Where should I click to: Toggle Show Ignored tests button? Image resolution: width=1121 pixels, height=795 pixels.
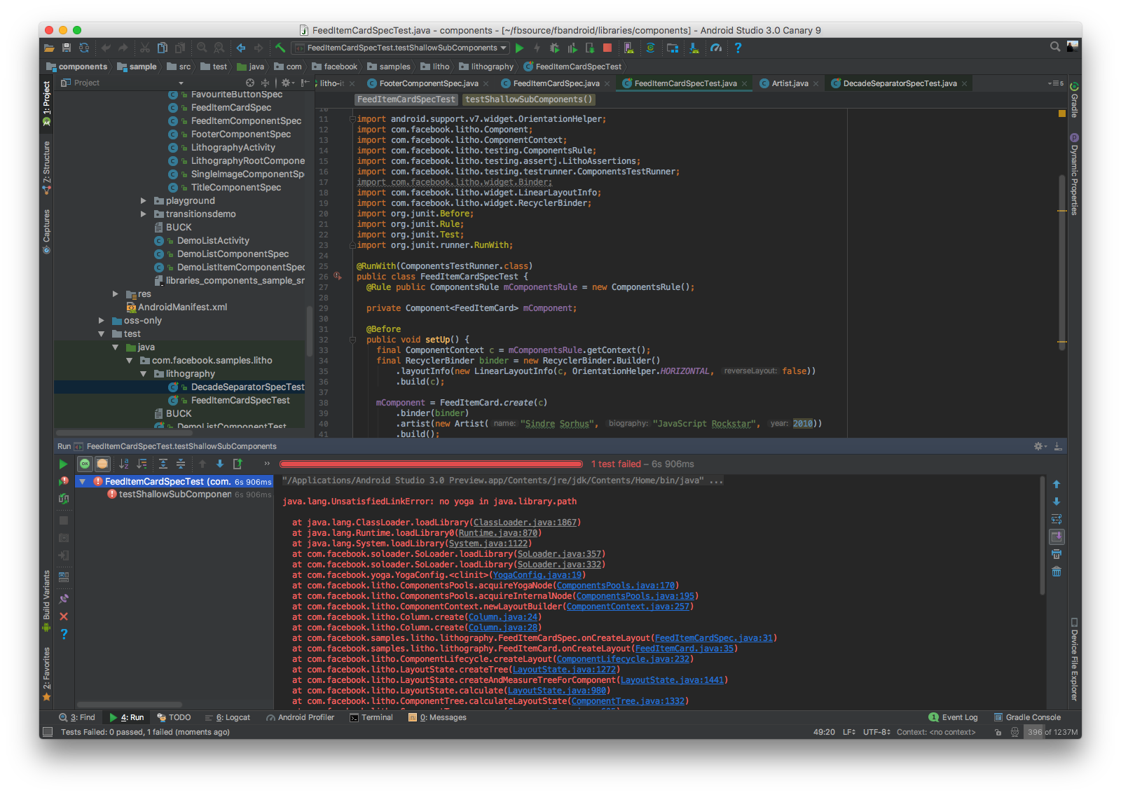coord(102,464)
